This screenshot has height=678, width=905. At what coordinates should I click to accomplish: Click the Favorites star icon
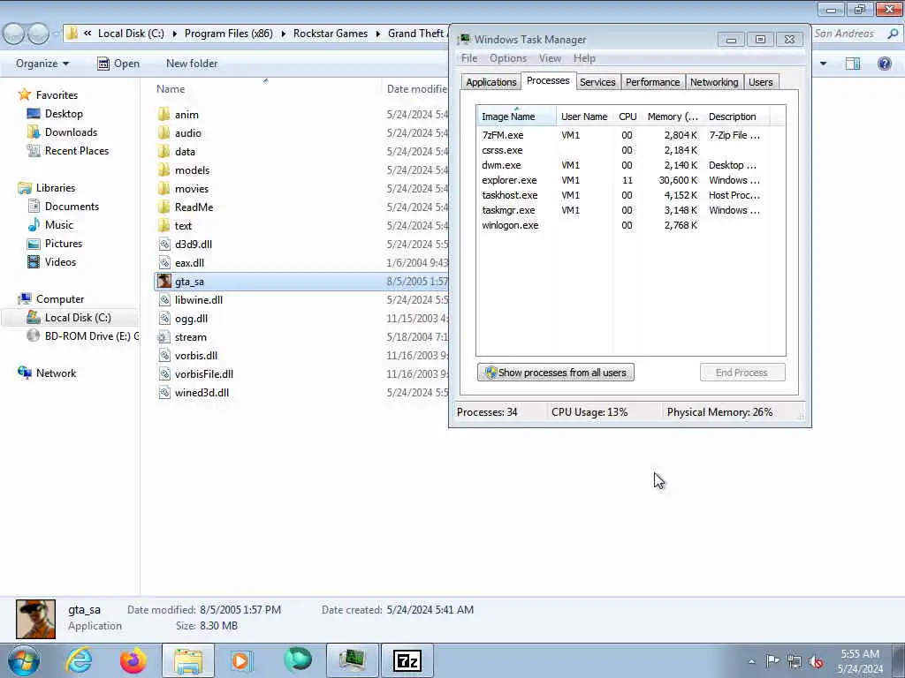[24, 94]
